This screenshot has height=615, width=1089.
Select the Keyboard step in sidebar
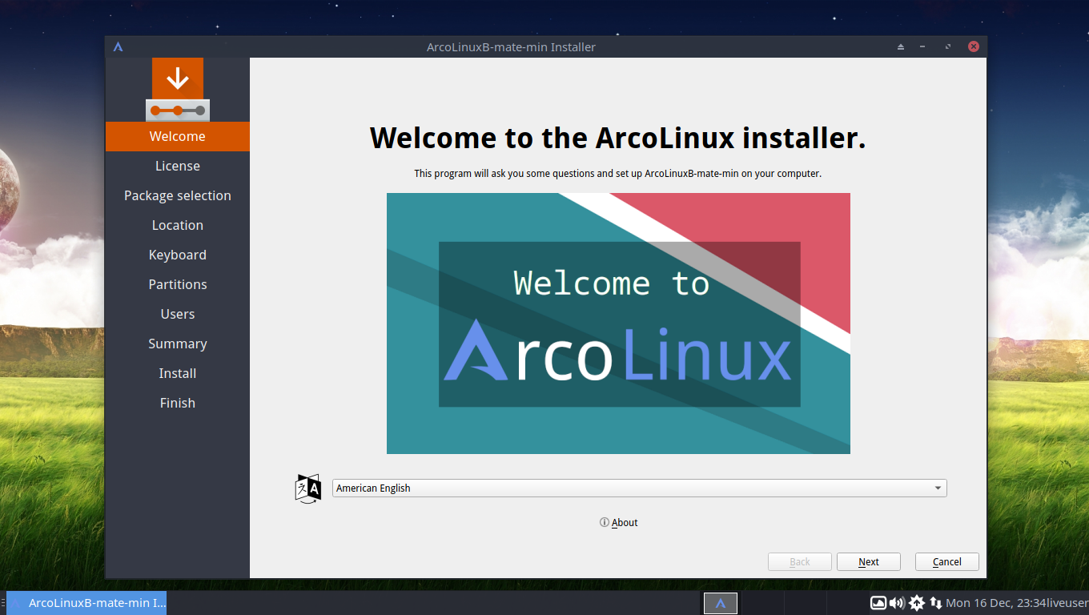(x=178, y=255)
